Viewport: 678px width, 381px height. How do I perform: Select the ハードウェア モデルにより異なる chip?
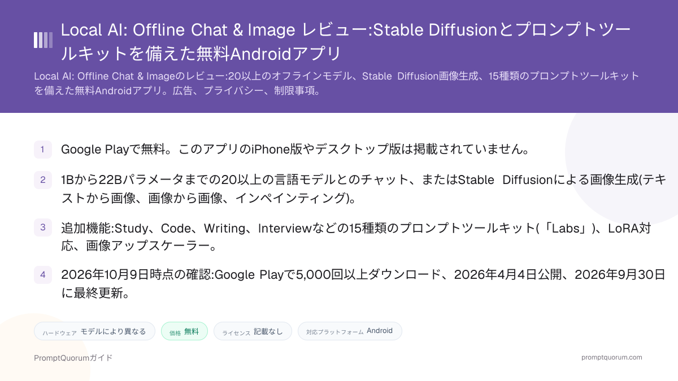pyautogui.click(x=94, y=331)
